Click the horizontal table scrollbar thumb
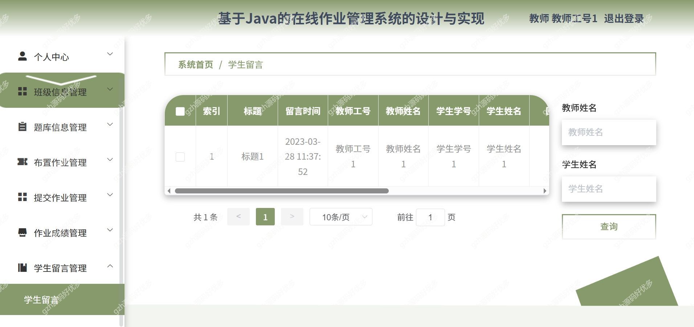The height and width of the screenshot is (327, 694). point(282,191)
